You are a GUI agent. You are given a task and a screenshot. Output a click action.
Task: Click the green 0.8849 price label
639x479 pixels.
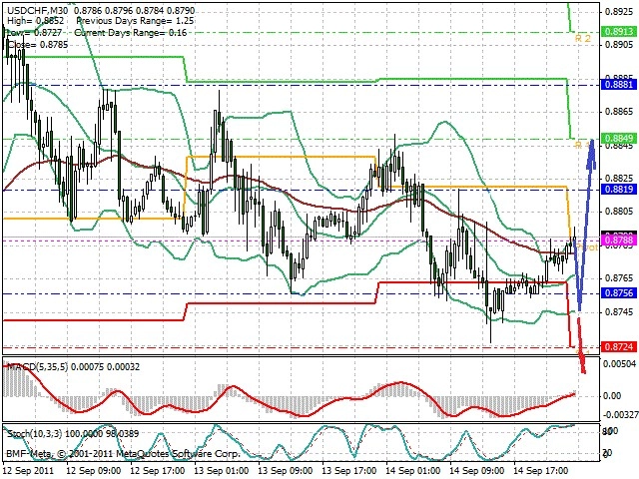[x=619, y=138]
